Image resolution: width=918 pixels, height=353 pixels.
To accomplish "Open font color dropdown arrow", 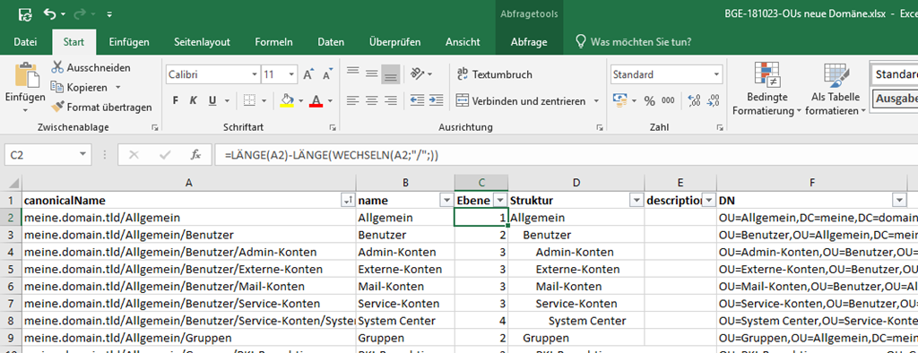I will (330, 100).
